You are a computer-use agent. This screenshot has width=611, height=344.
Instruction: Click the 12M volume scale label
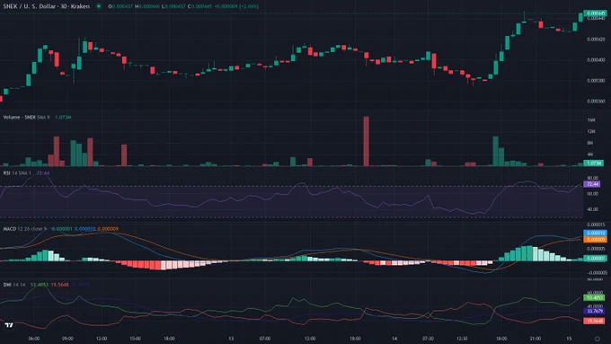(591, 131)
